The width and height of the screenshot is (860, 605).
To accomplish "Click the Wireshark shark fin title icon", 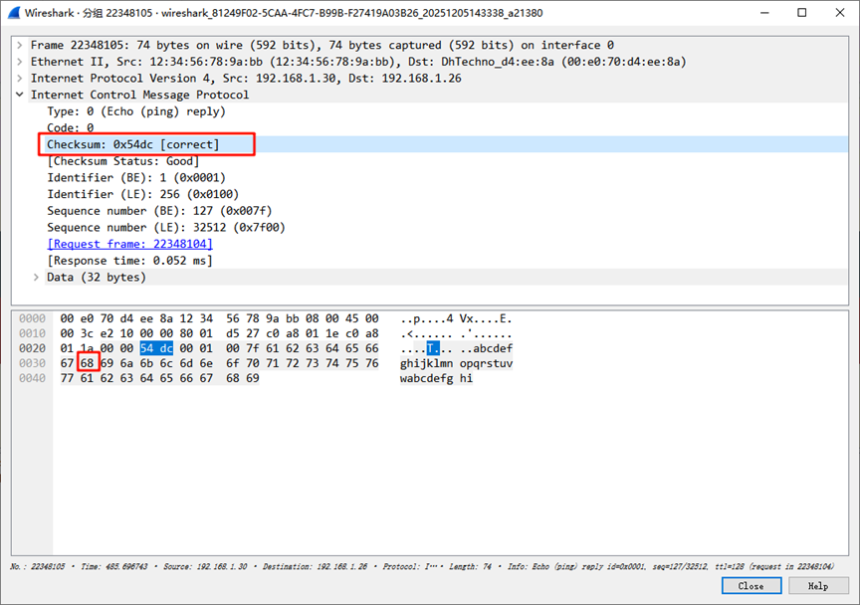I will (x=14, y=13).
